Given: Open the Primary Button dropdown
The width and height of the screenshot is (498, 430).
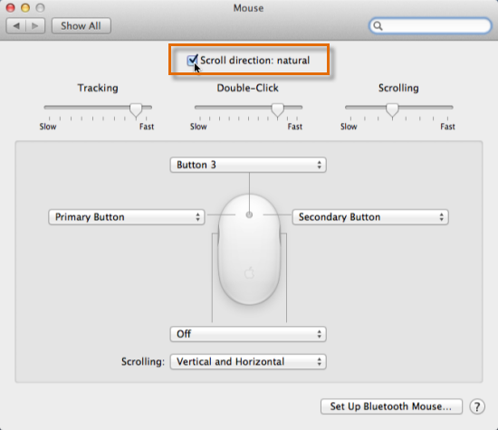Looking at the screenshot, I should pos(127,217).
